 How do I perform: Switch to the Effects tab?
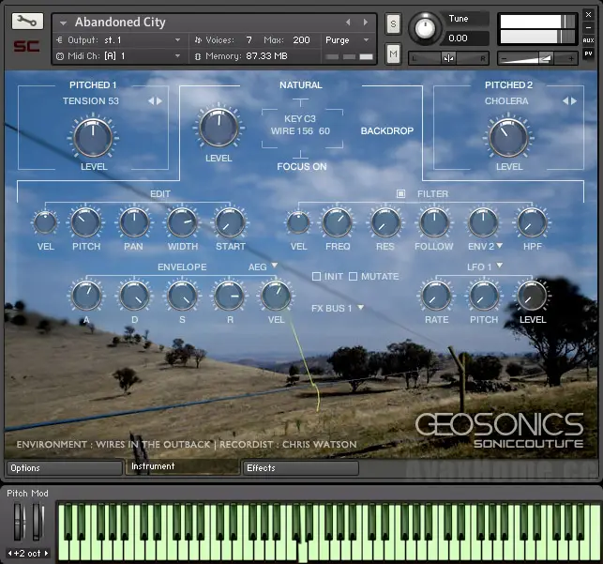point(301,468)
